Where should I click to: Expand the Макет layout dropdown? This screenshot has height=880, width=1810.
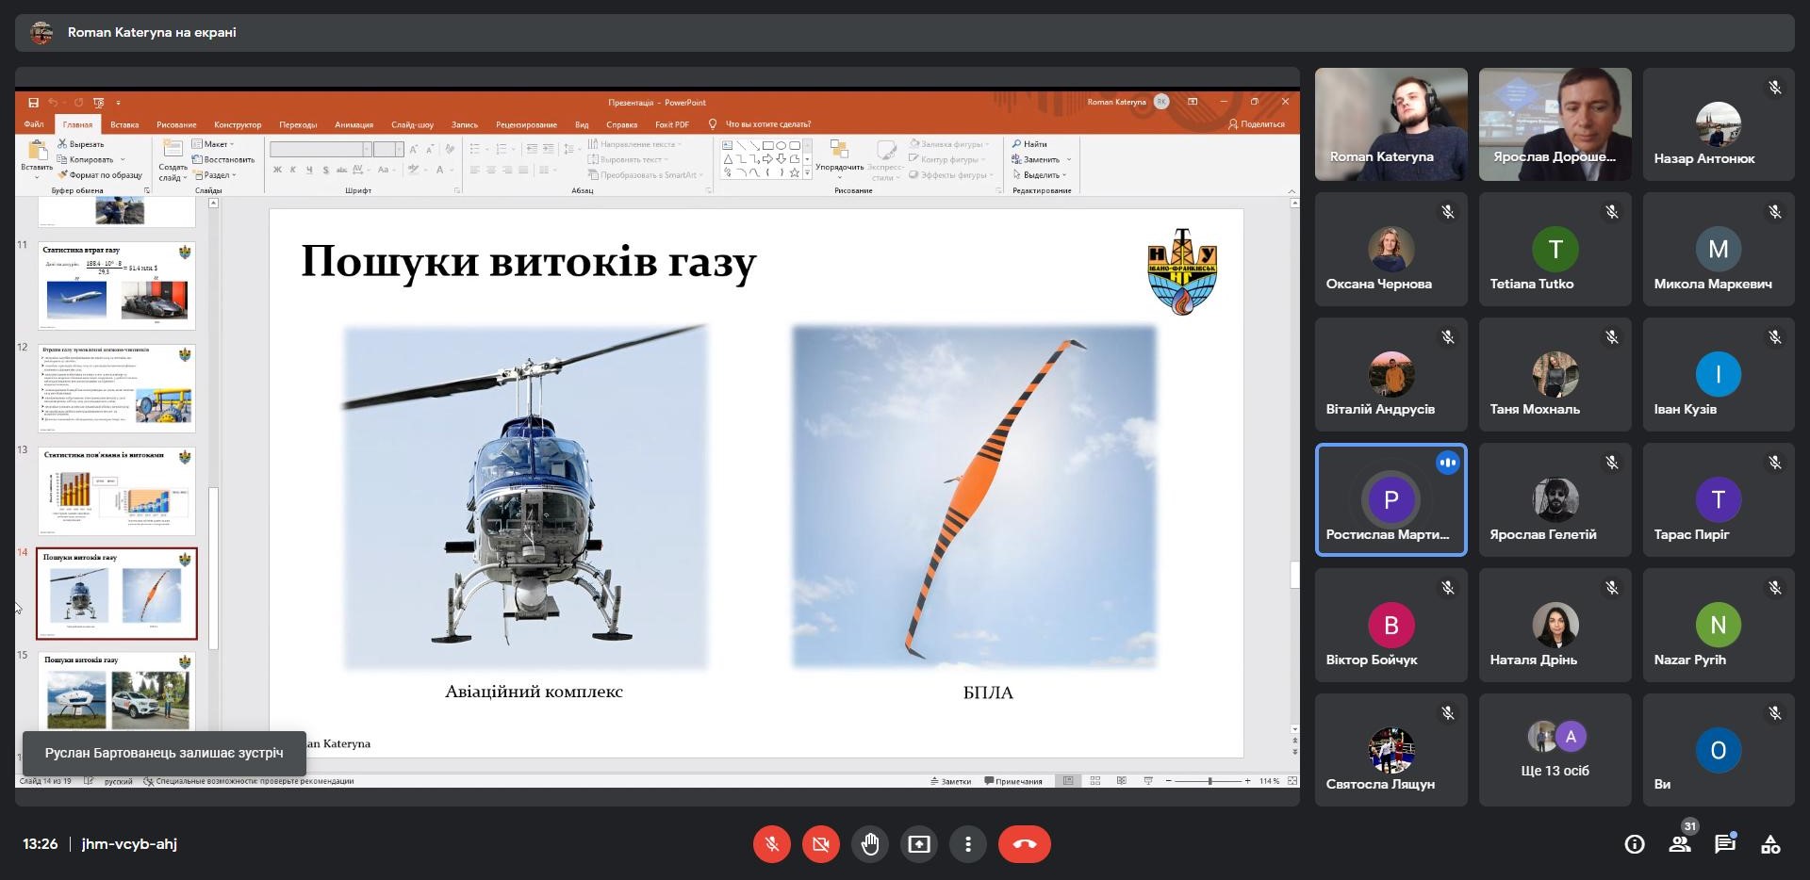point(213,144)
